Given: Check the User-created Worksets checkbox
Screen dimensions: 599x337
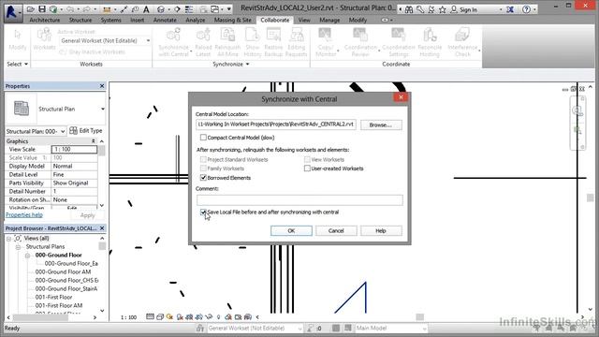Looking at the screenshot, I should tap(307, 168).
